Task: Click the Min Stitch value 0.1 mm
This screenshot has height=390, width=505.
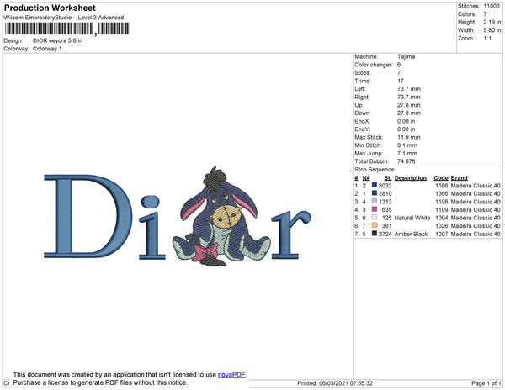Action: [x=407, y=145]
